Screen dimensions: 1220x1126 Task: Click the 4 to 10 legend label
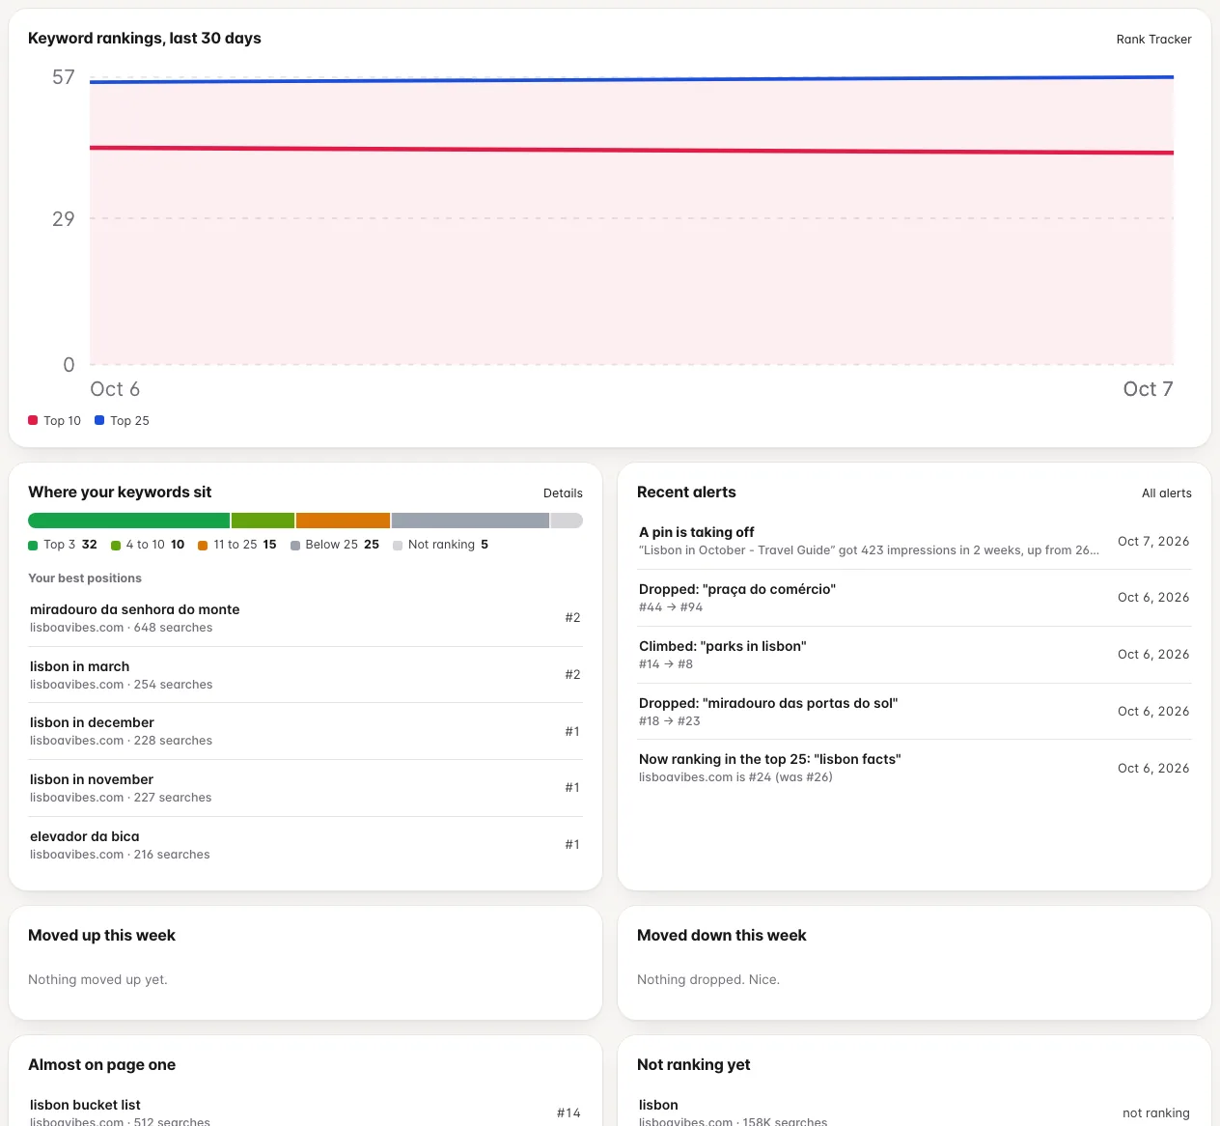148,545
